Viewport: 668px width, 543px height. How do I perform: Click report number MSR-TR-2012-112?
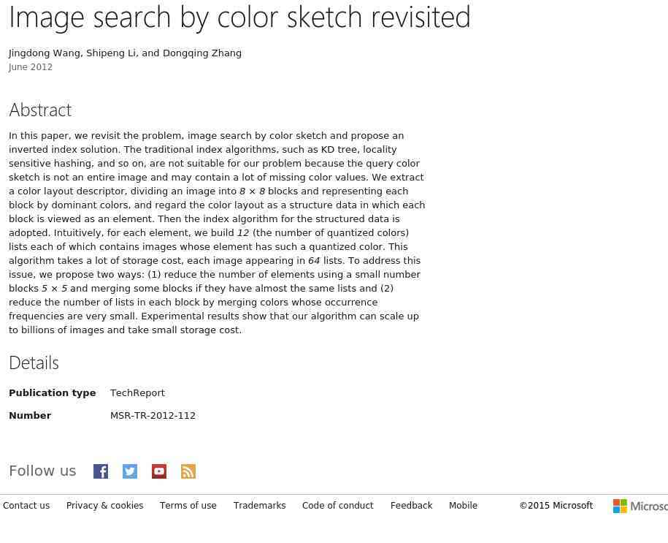[153, 415]
